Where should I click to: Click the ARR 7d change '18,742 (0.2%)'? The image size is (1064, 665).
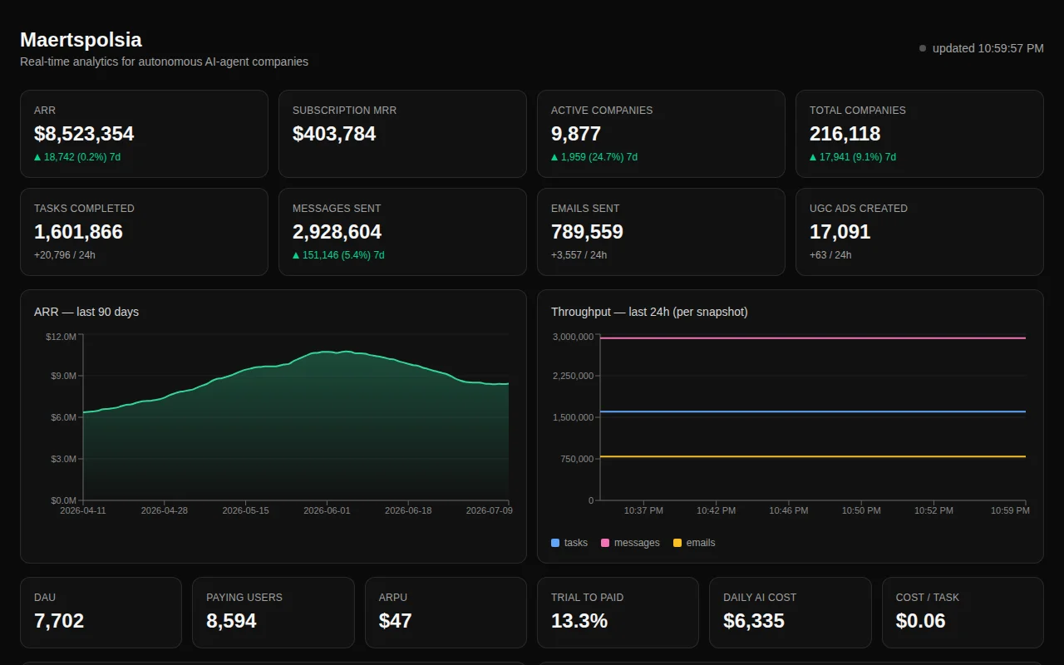click(x=77, y=157)
